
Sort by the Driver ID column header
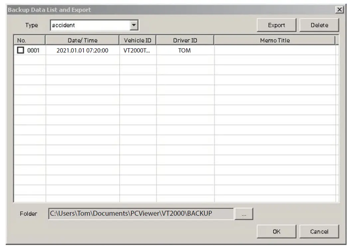[x=185, y=40]
